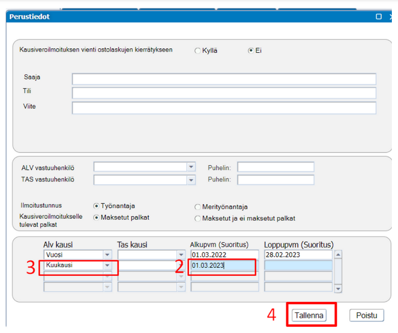Choose Työnantaja as Ilmoitustunnus

point(96,206)
